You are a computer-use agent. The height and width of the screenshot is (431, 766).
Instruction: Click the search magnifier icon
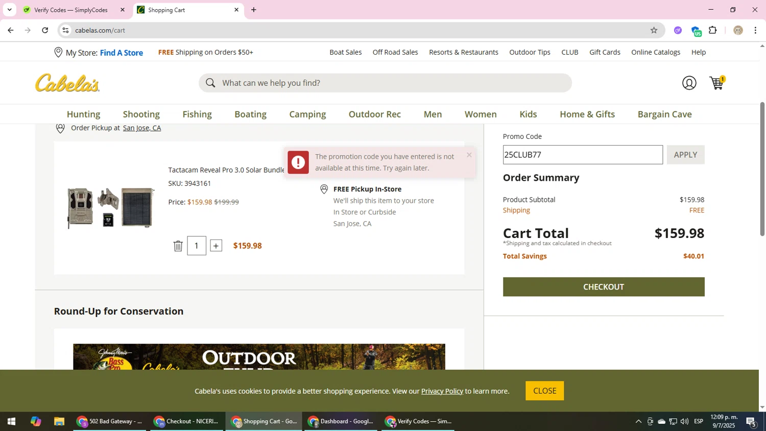[210, 83]
